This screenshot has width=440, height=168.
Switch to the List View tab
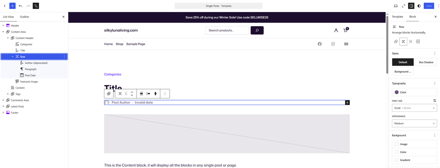pos(9,17)
